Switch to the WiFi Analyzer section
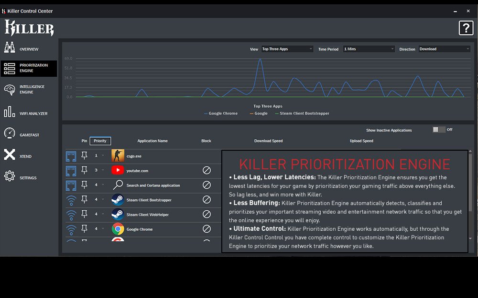478x298 pixels. 29,113
